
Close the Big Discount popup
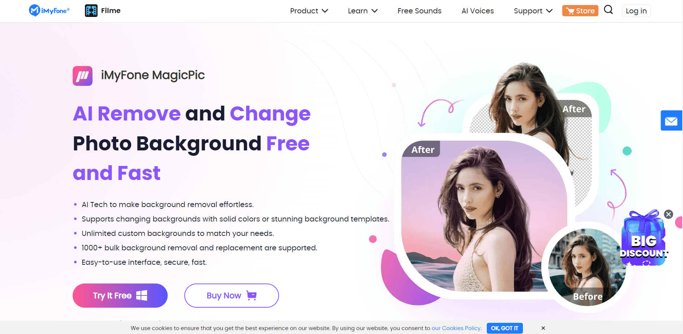pyautogui.click(x=669, y=214)
